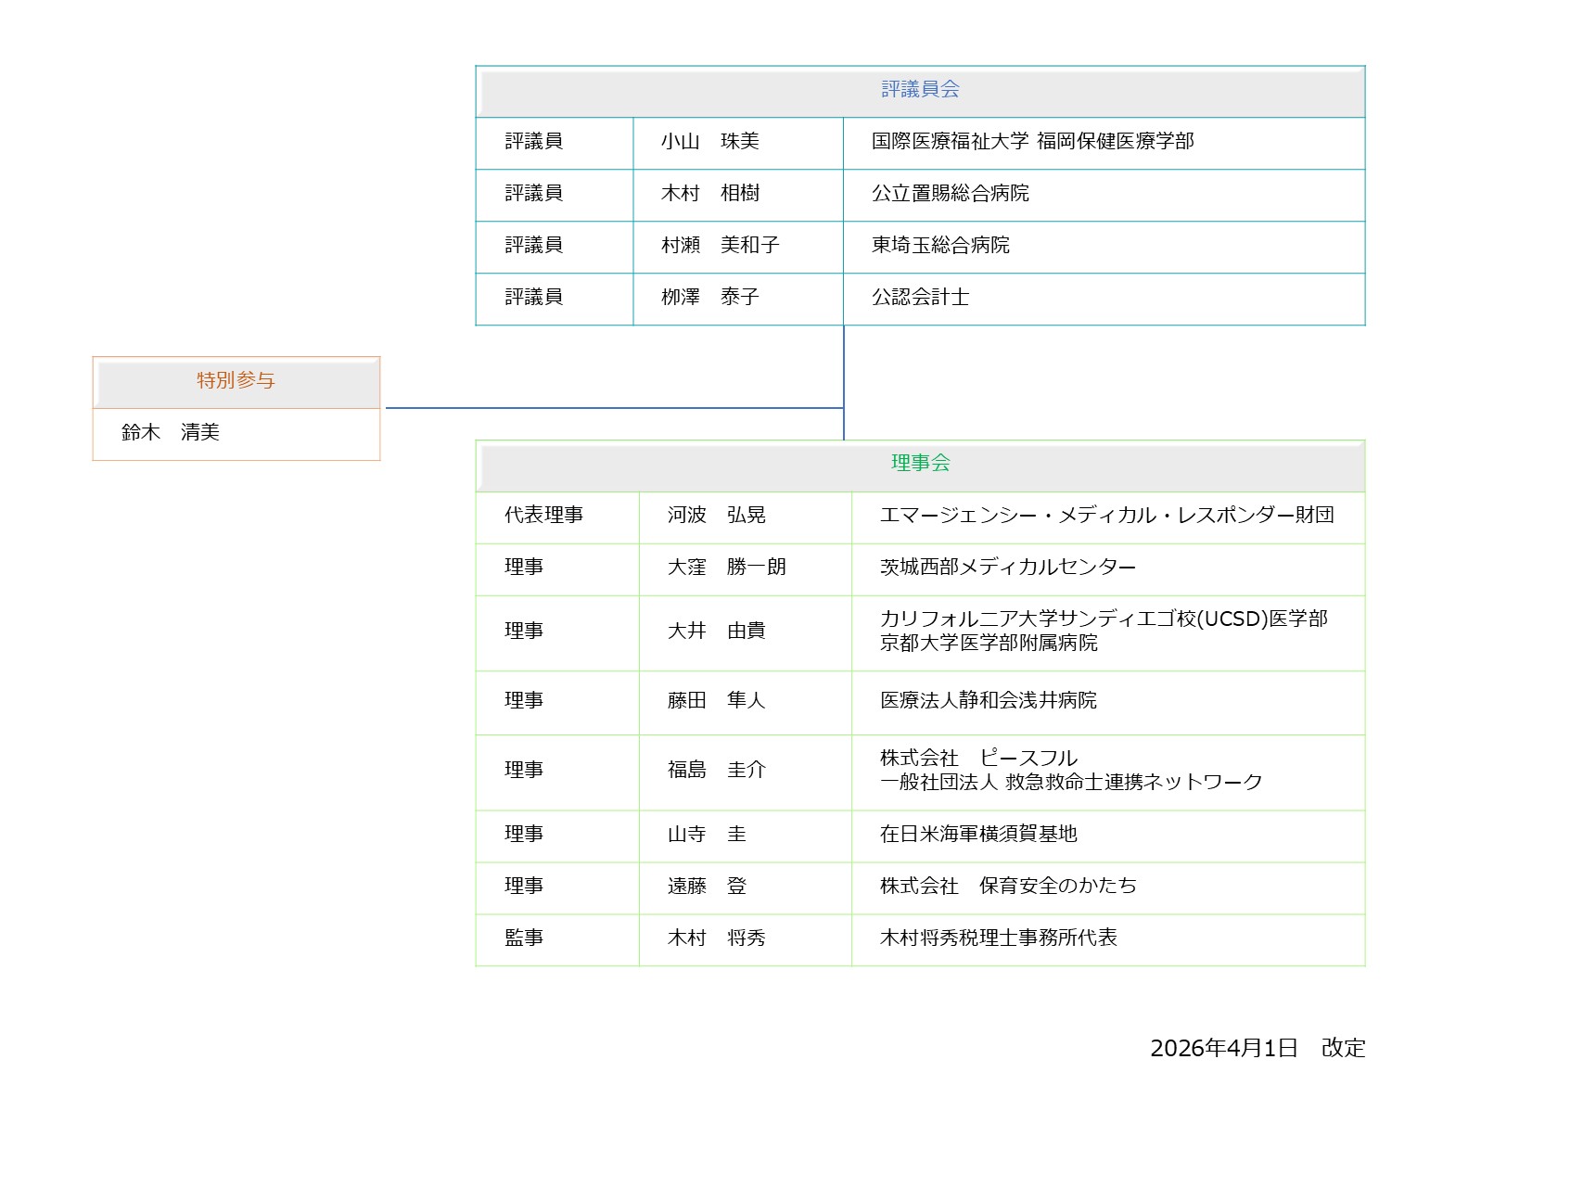
Task: Click the 評議員会 header title
Action: tap(920, 90)
